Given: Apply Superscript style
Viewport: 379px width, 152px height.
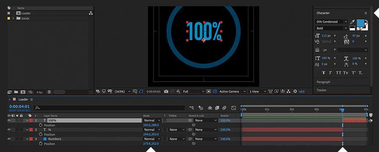Looking at the screenshot, I should 353,72.
